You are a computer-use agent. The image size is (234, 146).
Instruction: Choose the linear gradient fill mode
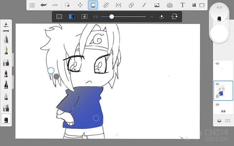click(x=72, y=16)
